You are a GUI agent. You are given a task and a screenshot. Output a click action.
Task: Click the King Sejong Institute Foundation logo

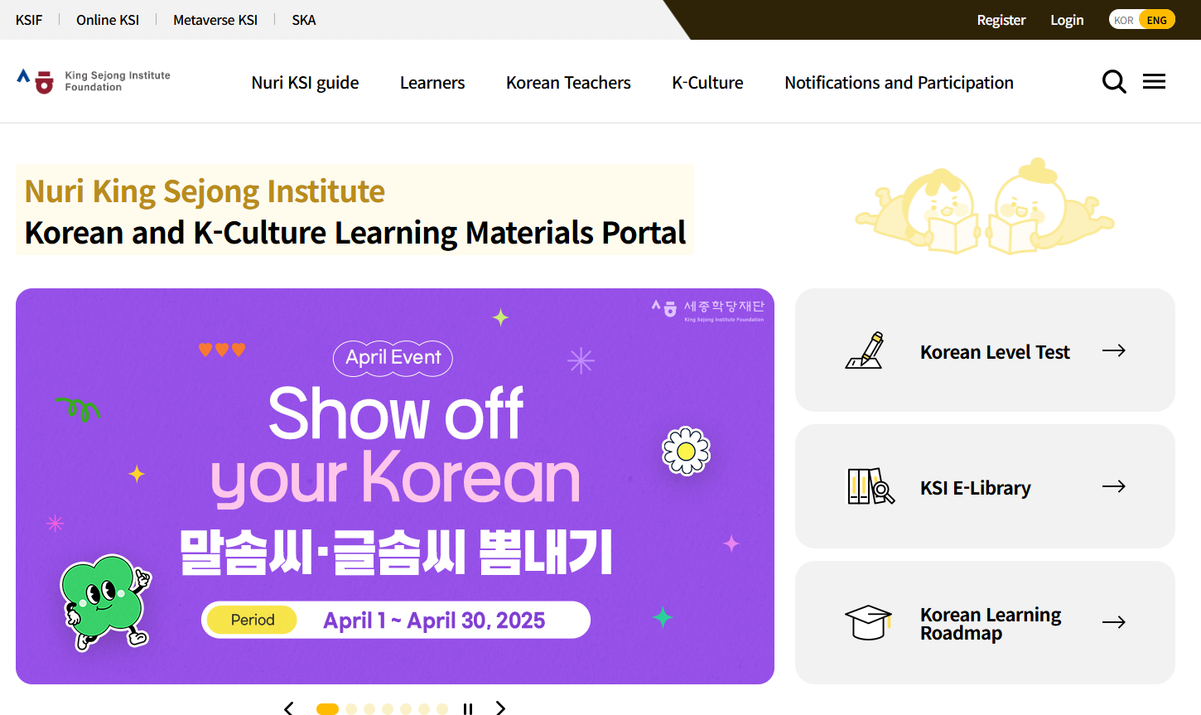(x=94, y=81)
